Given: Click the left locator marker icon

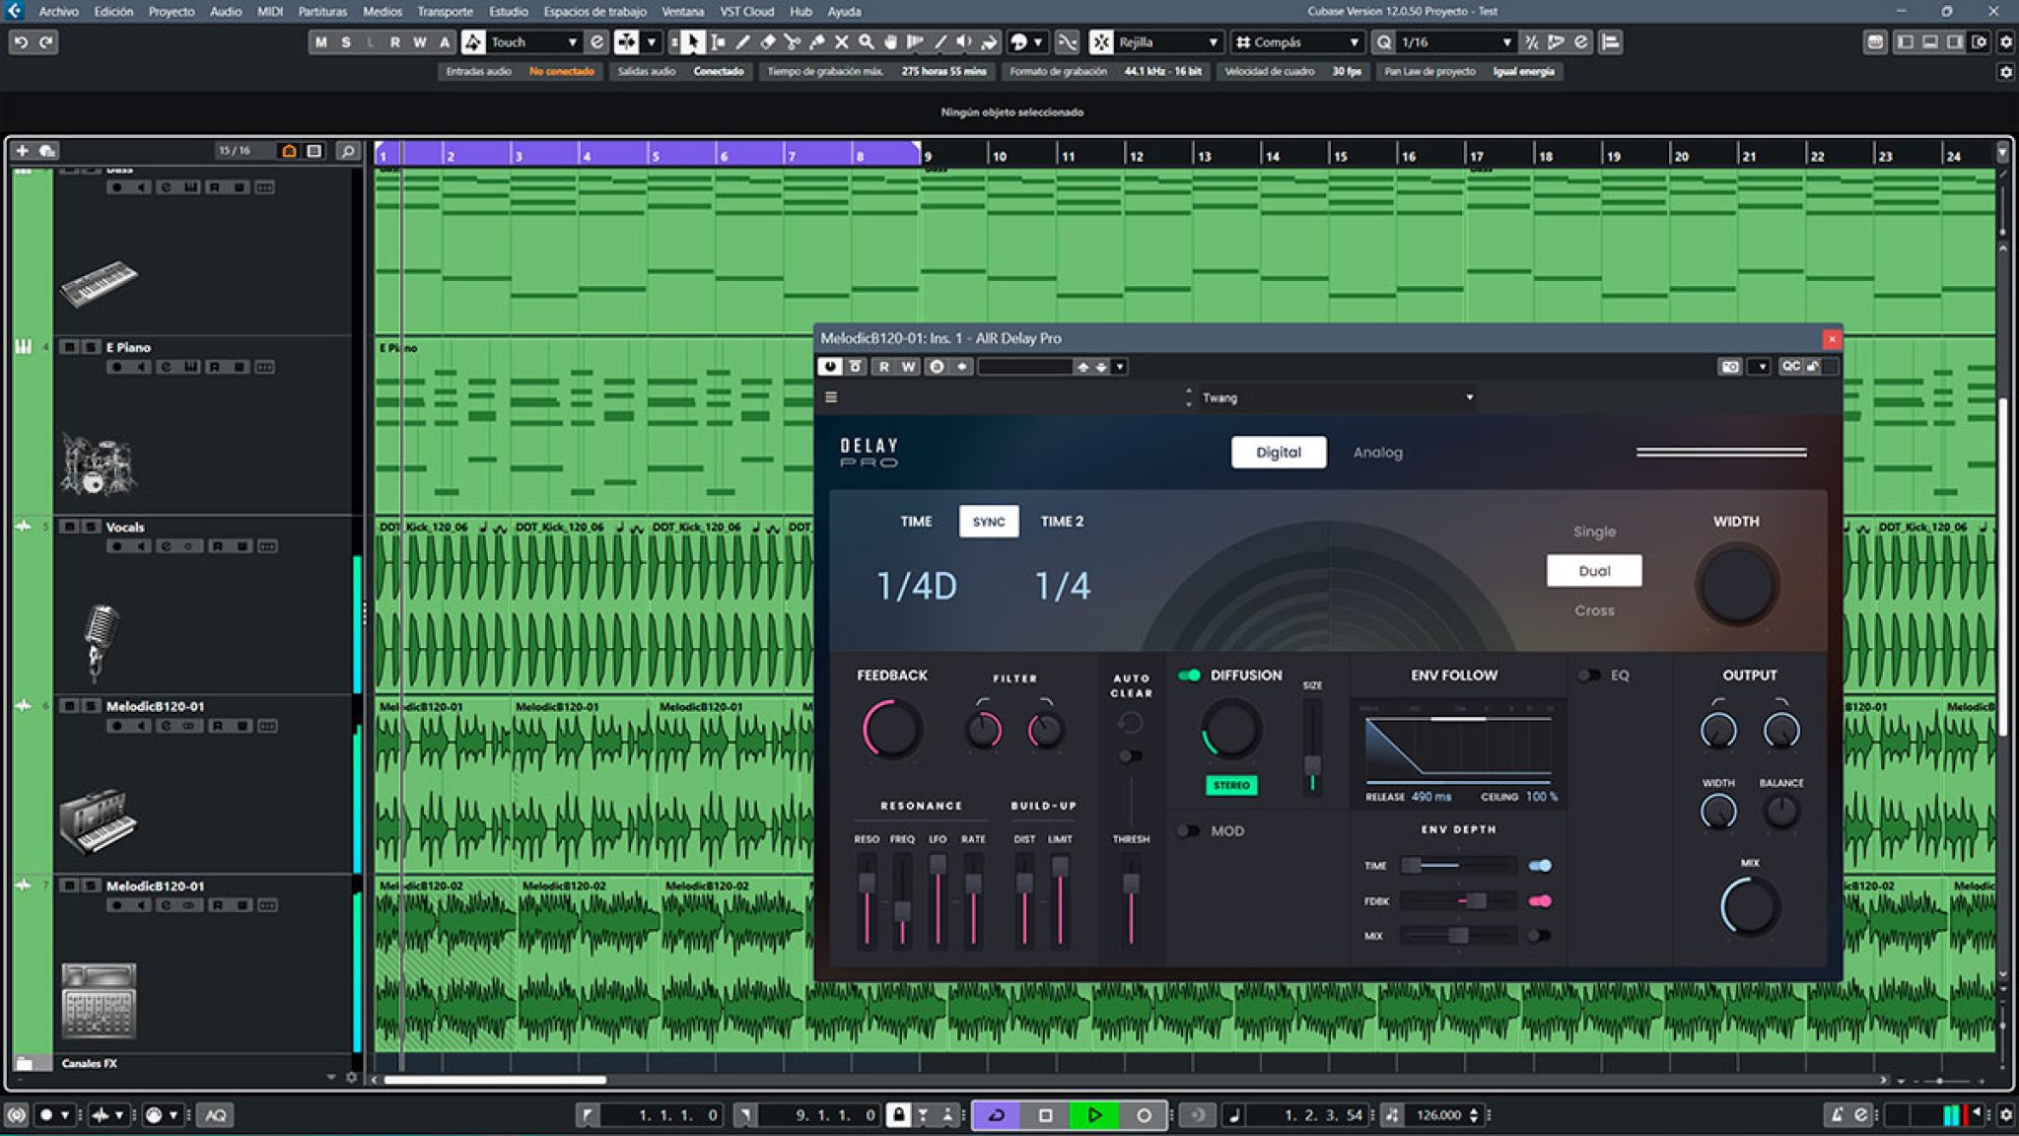Looking at the screenshot, I should pos(587,1115).
